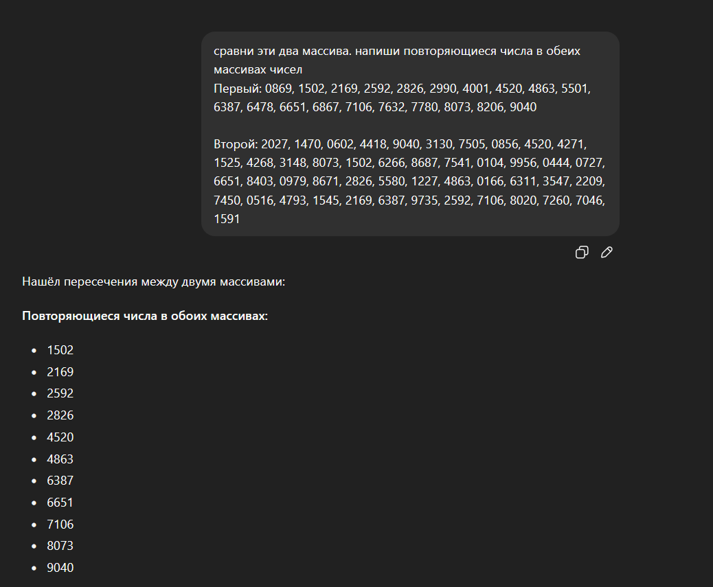
Task: Click list item 8073 in the reply
Action: click(x=60, y=546)
